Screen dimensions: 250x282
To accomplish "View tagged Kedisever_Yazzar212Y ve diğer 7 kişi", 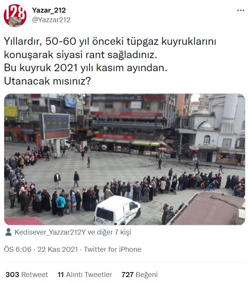I will point(73,232).
